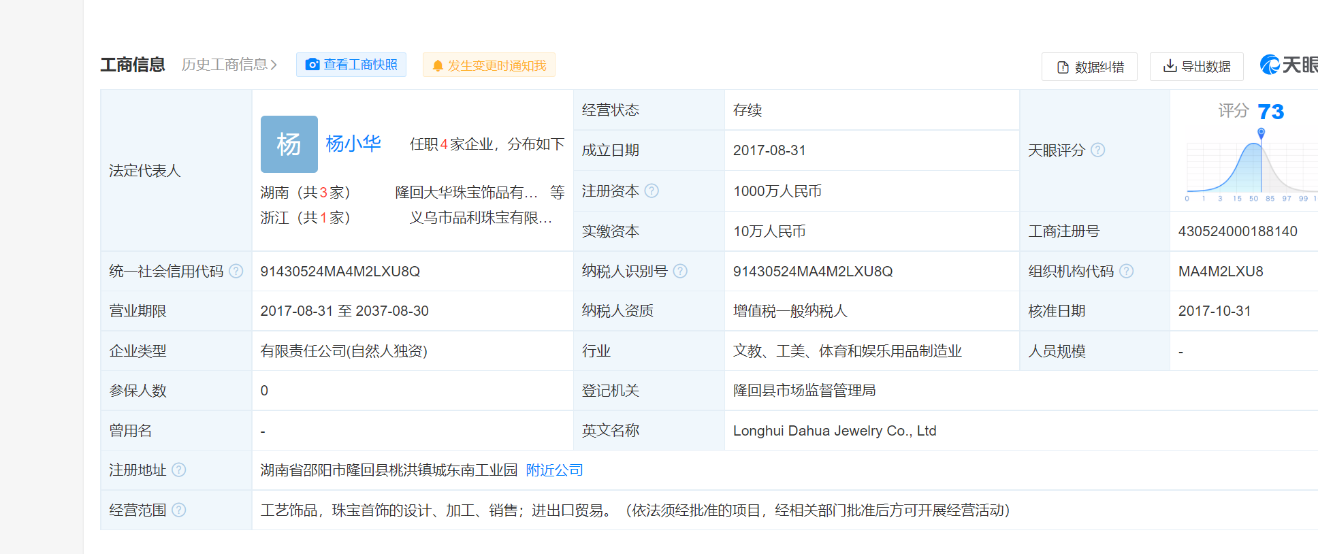The width and height of the screenshot is (1318, 554).
Task: Click the 义乌市品利珠宝有限… company entry
Action: tap(481, 218)
